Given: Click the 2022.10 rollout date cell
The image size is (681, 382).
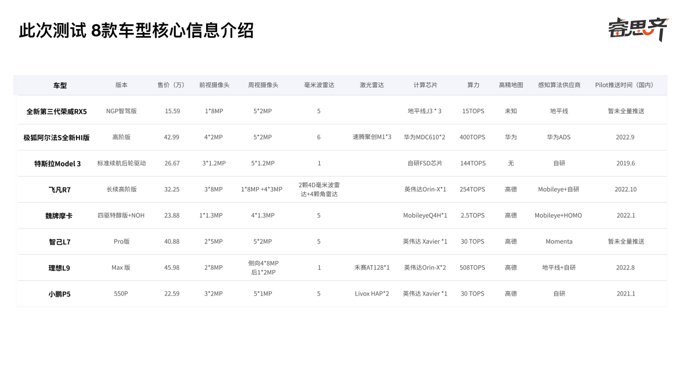Looking at the screenshot, I should [625, 189].
